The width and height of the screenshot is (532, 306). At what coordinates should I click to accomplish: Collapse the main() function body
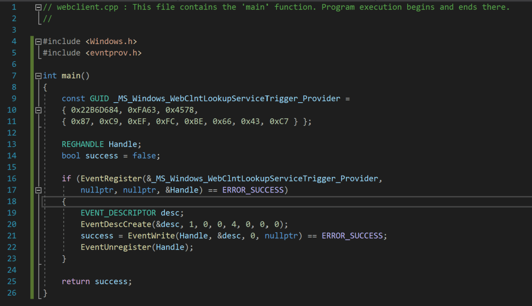[x=38, y=76]
